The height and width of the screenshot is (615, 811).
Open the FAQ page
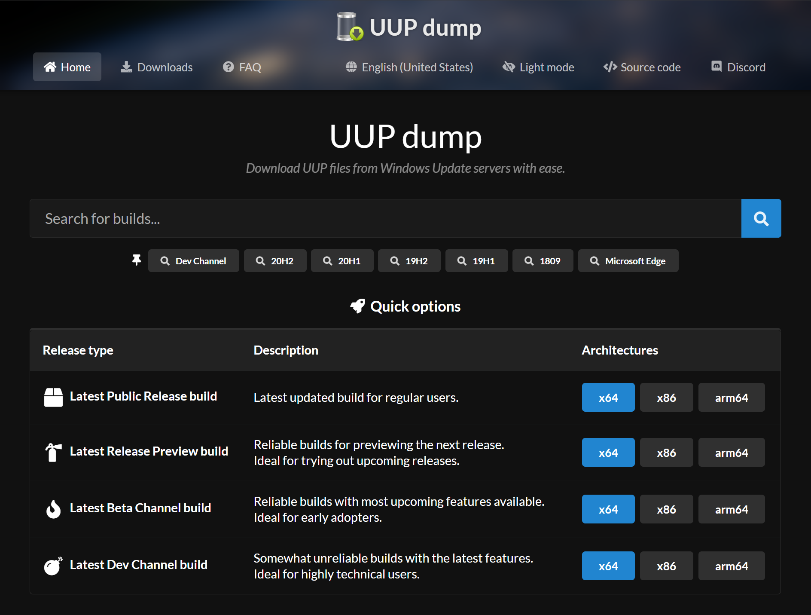coord(242,67)
